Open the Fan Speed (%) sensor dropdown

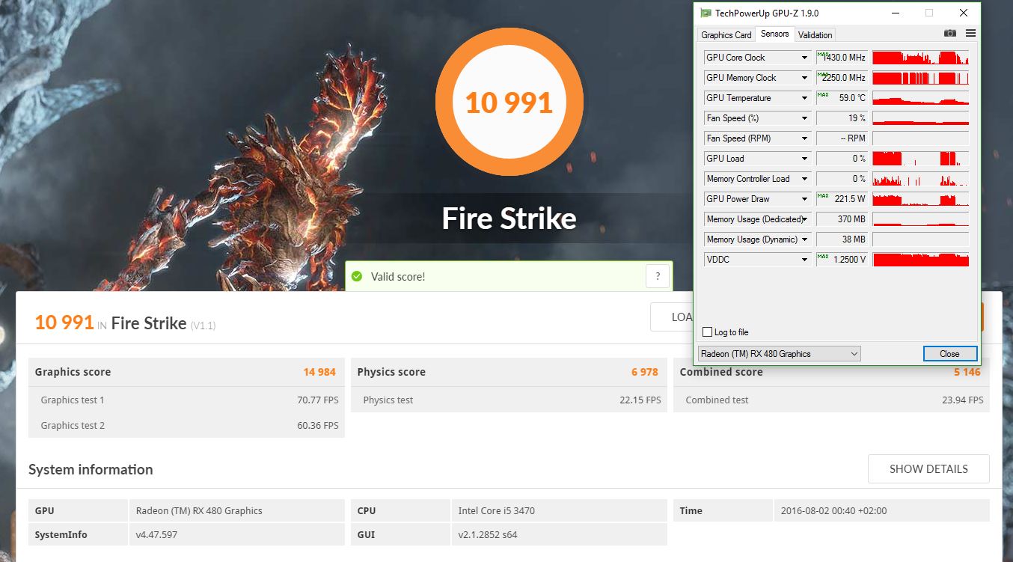[805, 118]
